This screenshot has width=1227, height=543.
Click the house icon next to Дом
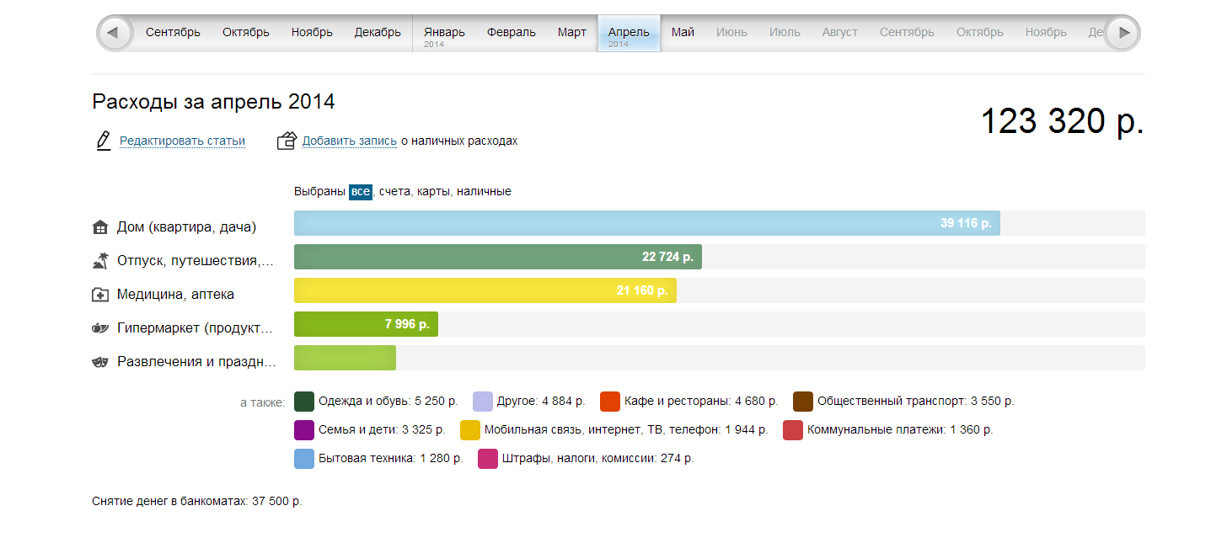[100, 227]
